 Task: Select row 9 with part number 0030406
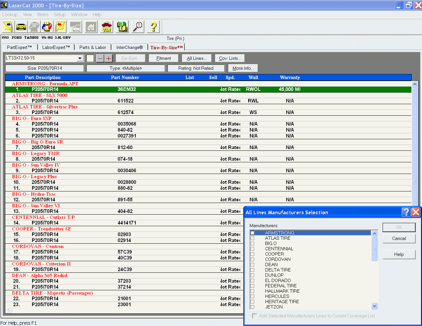click(x=209, y=171)
